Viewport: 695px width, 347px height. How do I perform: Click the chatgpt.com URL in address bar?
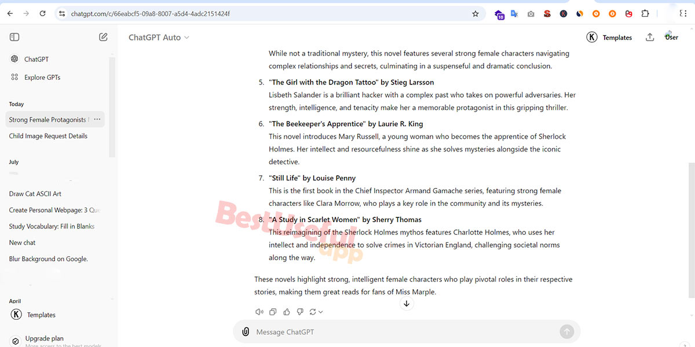point(151,13)
